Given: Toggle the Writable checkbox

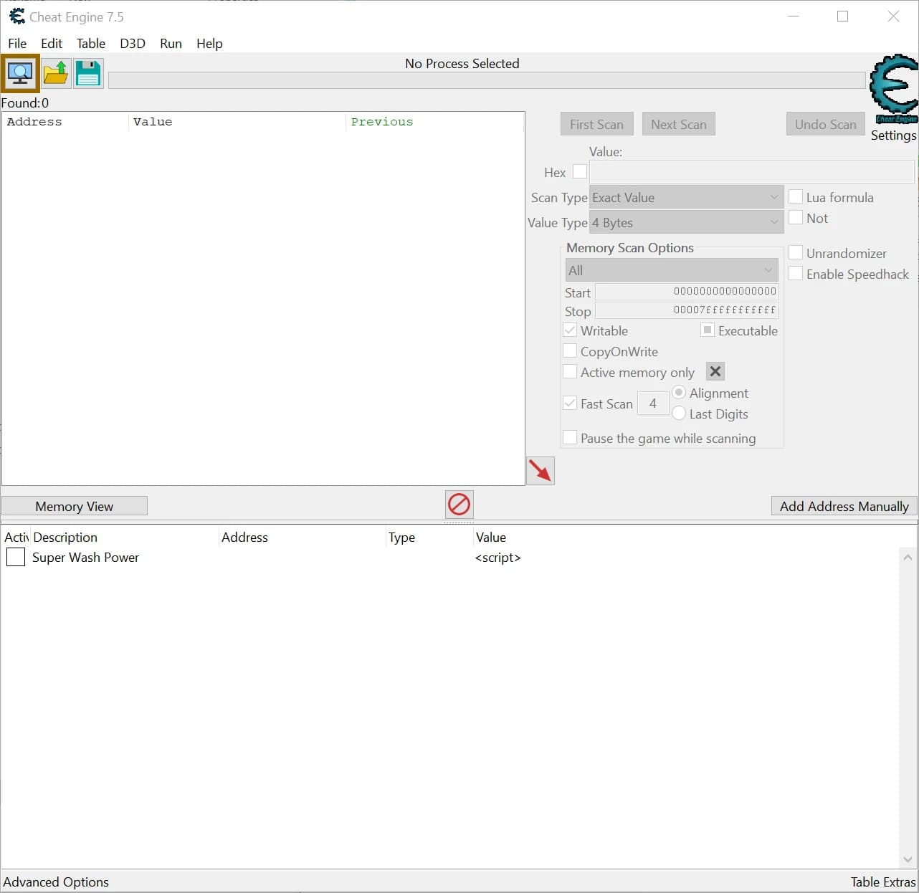Looking at the screenshot, I should pos(570,330).
